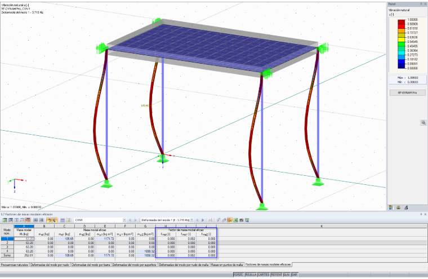Open filter tab icon at Panel bottom
The width and height of the screenshot is (428, 279).
pyautogui.click(x=406, y=207)
